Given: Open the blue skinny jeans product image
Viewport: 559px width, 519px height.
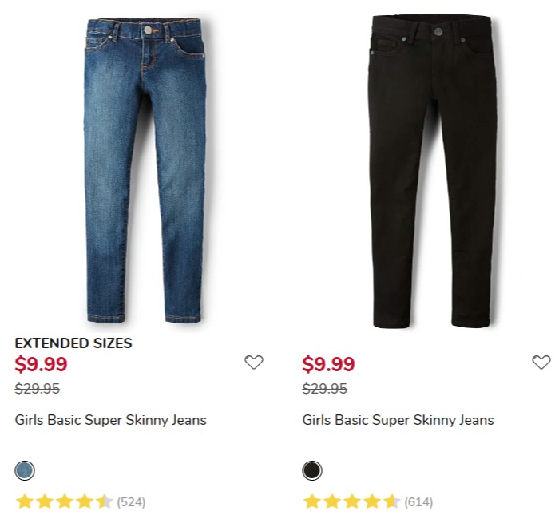Looking at the screenshot, I should [145, 170].
